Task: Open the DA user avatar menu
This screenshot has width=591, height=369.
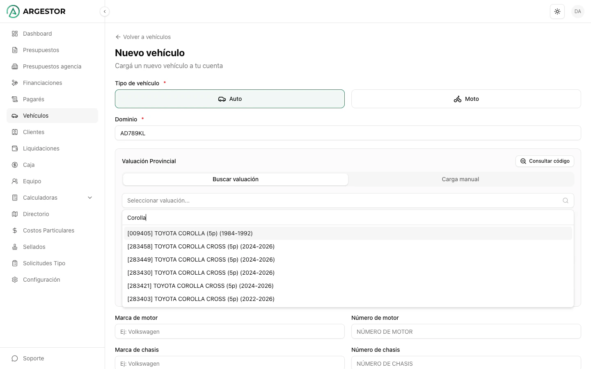Action: 578,11
